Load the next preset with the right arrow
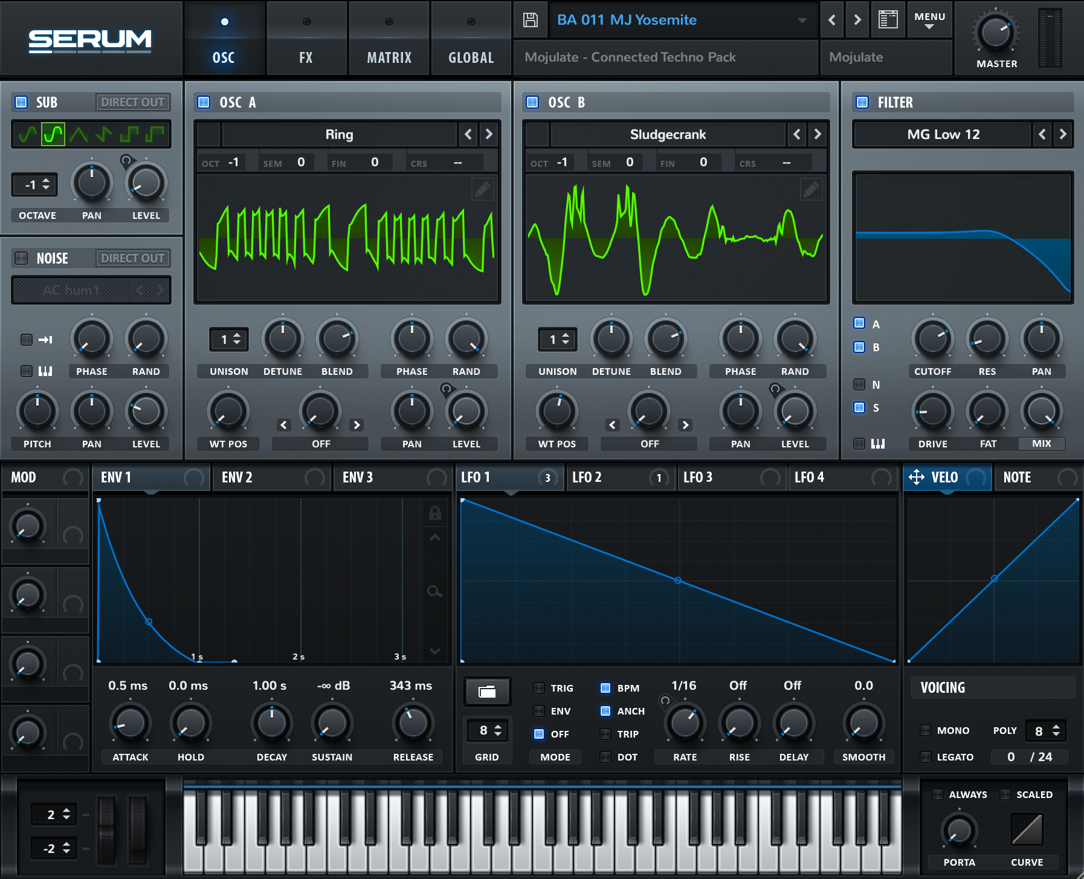Viewport: 1084px width, 879px height. (857, 20)
